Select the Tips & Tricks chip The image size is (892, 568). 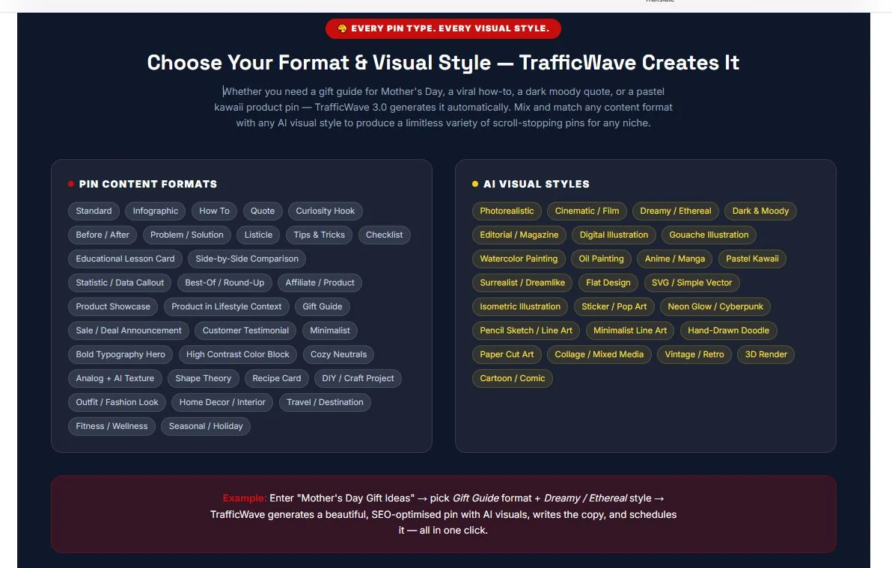click(319, 235)
